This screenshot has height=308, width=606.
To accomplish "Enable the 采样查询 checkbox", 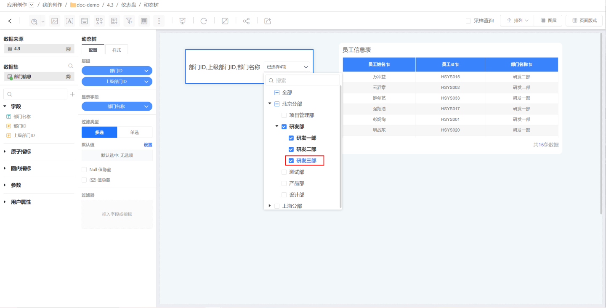I will point(468,21).
